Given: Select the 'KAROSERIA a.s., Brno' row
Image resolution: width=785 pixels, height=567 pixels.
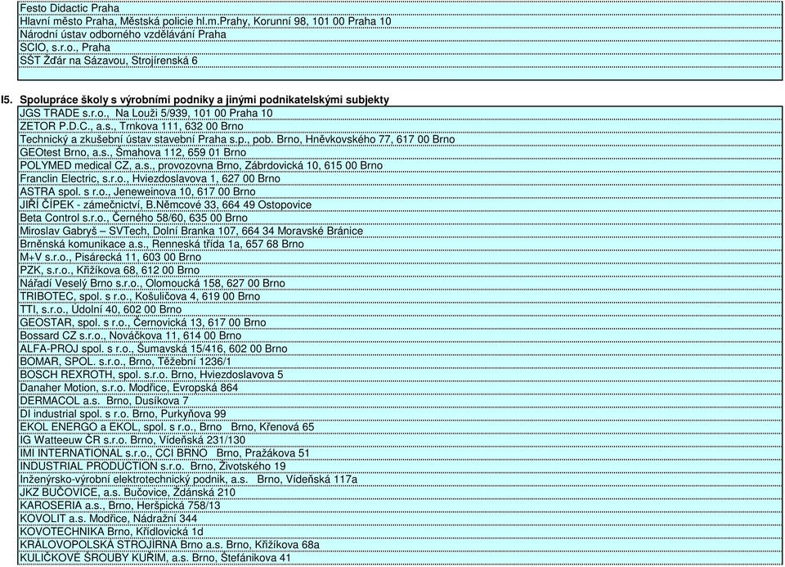Looking at the screenshot, I should [400, 504].
